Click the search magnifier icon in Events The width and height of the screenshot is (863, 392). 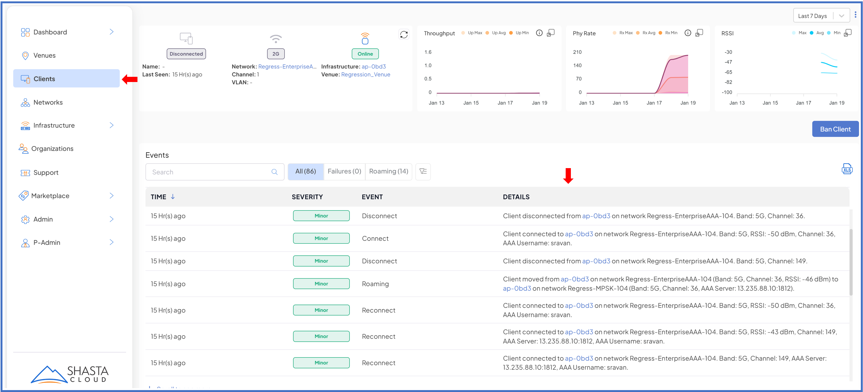click(x=274, y=172)
